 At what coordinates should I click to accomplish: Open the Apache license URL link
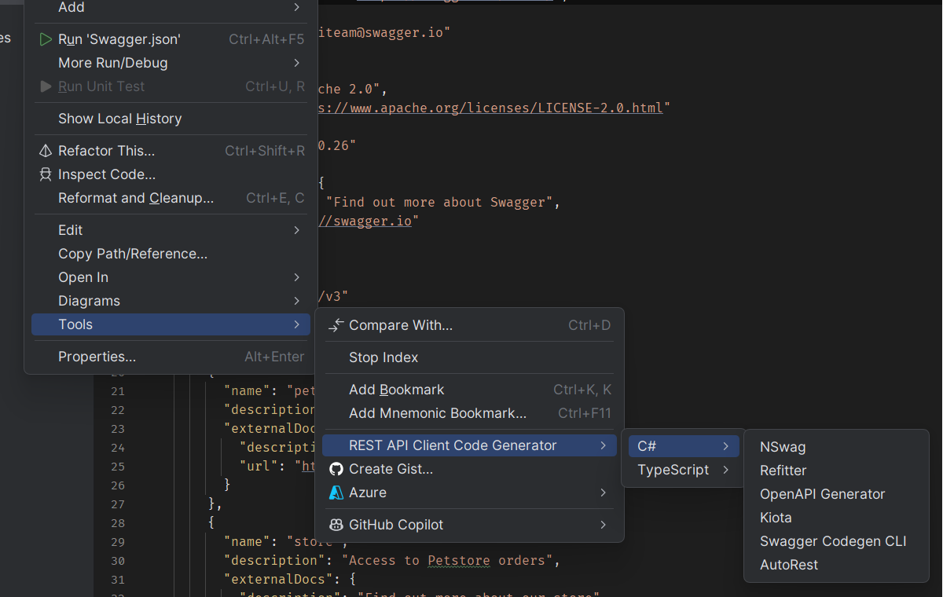coord(490,108)
